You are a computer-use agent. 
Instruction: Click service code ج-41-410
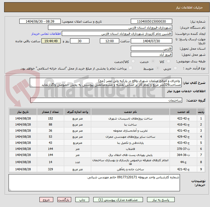point(183,124)
